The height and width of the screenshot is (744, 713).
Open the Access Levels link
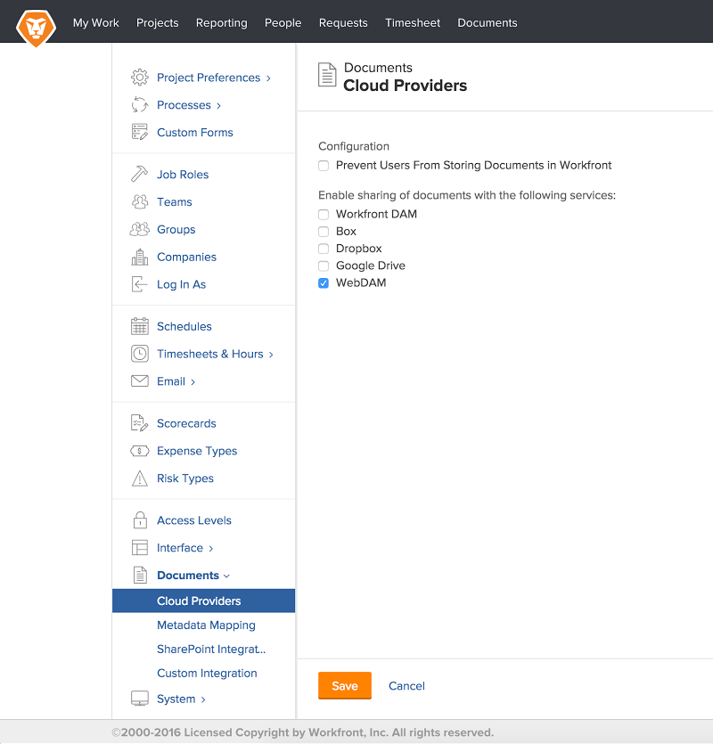(194, 520)
